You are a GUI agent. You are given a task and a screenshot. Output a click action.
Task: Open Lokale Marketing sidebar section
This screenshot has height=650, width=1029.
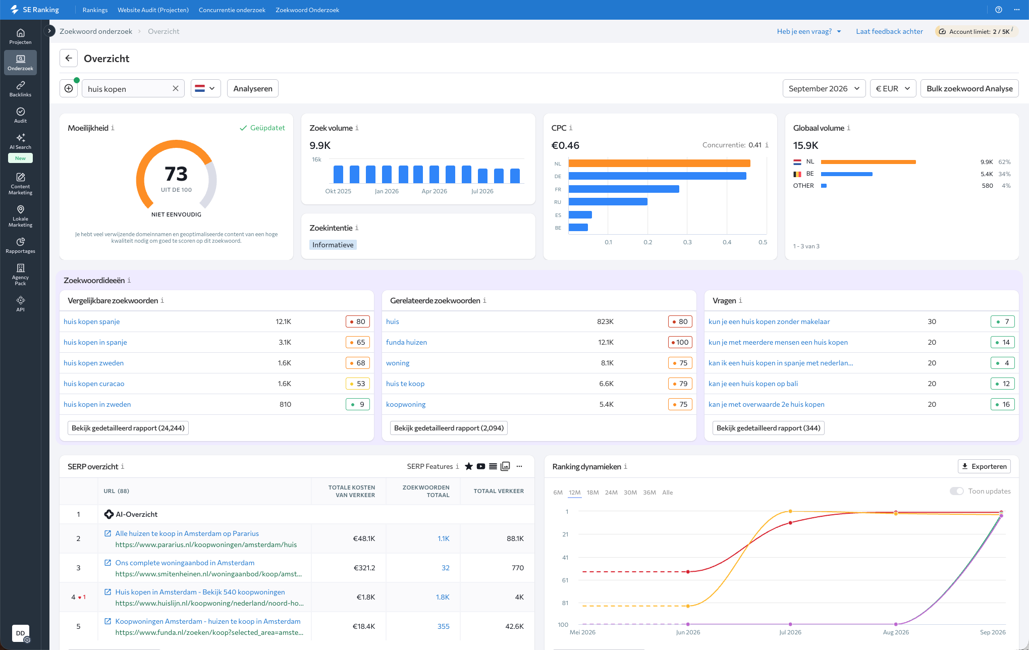(20, 215)
